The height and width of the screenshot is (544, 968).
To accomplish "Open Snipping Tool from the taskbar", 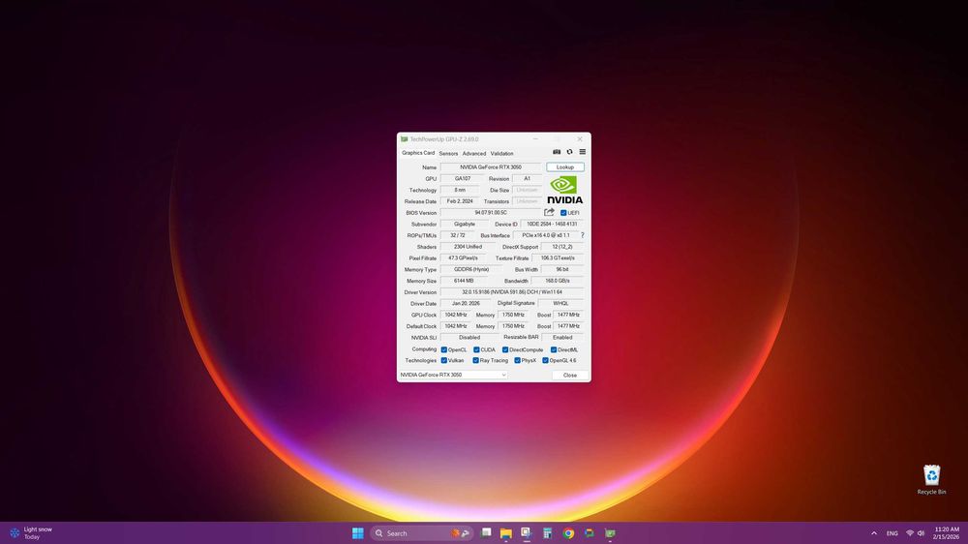I will pos(526,533).
